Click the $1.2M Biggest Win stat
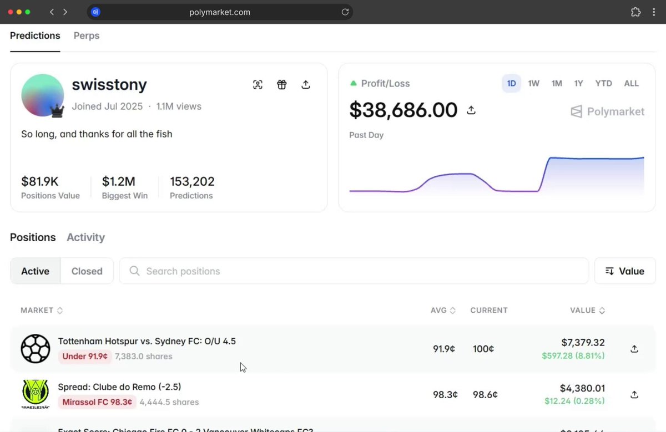Image resolution: width=666 pixels, height=432 pixels. 125,187
